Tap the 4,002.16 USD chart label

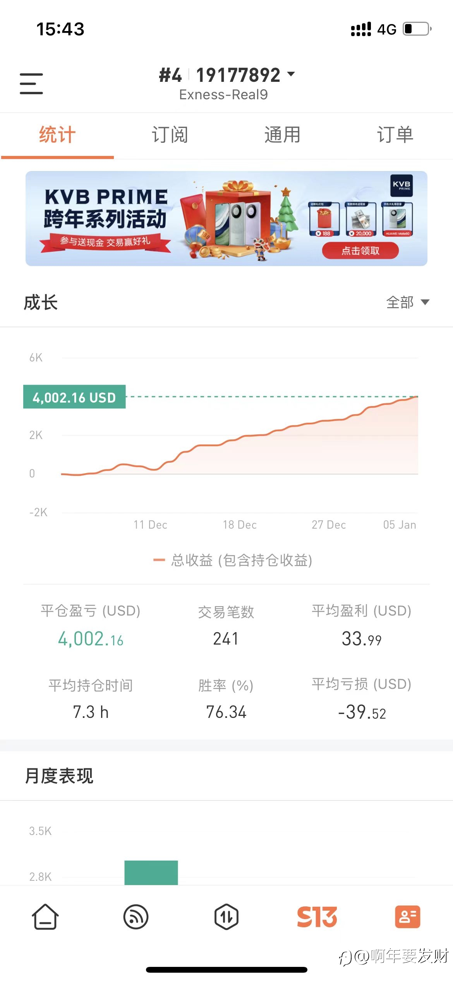pyautogui.click(x=74, y=397)
